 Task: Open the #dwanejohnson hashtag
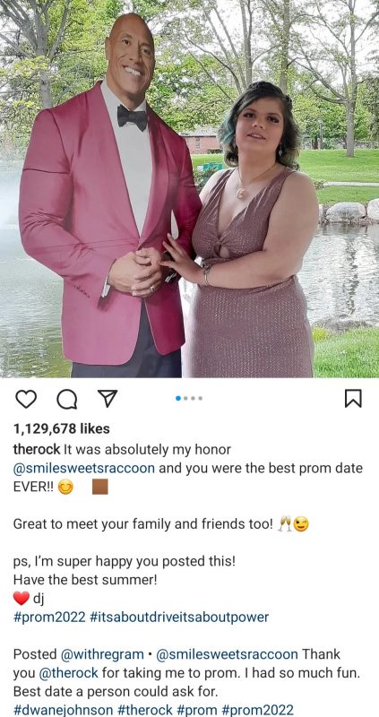pos(63,710)
